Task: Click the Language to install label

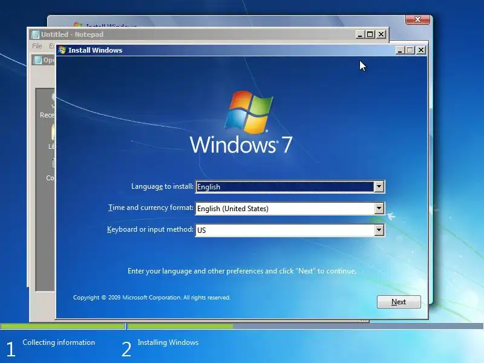Action: (162, 186)
